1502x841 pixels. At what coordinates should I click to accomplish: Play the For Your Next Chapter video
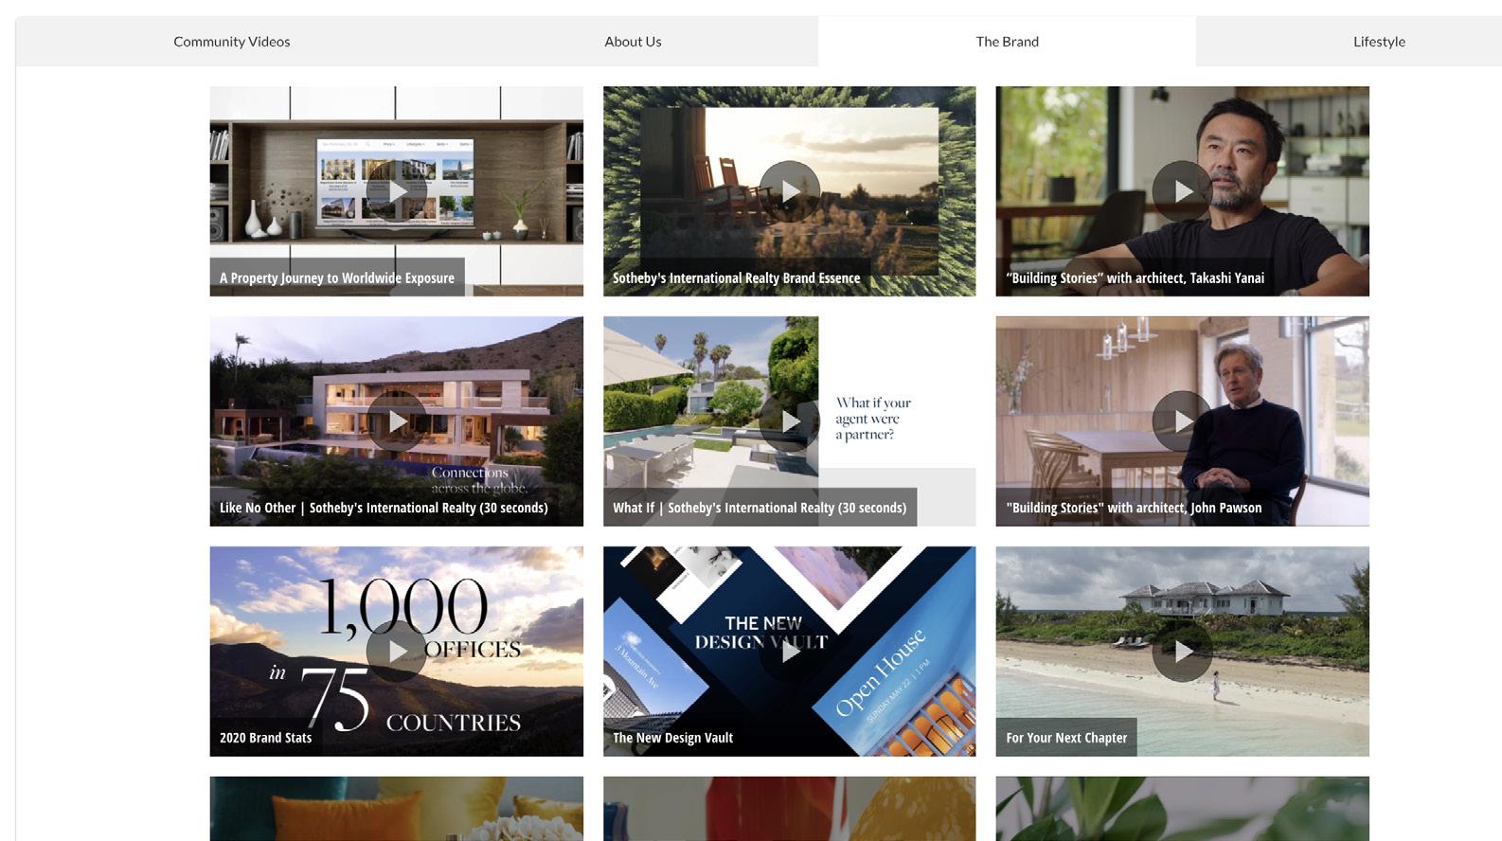1182,652
